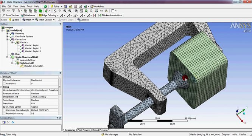The height and width of the screenshot is (136, 252).
Task: Click the Options button in the Mesh toolbar
Action: [83, 20]
